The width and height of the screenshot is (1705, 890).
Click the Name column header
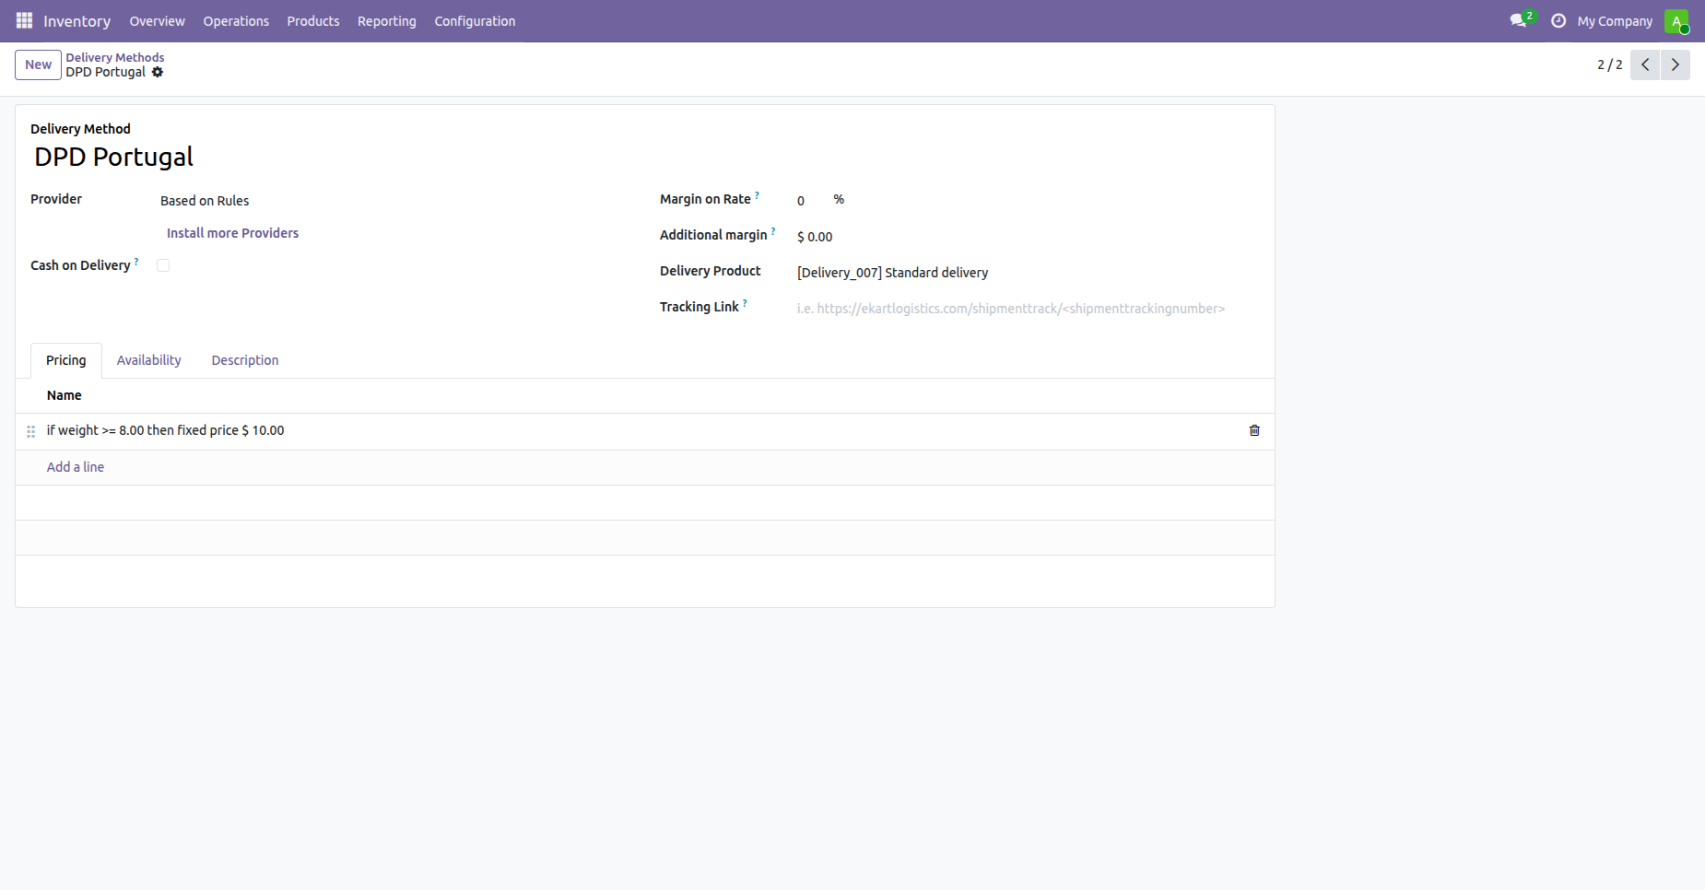[x=65, y=395]
